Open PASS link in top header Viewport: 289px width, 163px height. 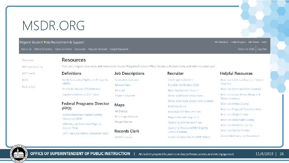click(264, 42)
